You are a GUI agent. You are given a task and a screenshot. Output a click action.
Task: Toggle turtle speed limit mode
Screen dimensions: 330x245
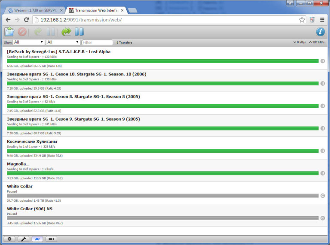tap(37, 239)
